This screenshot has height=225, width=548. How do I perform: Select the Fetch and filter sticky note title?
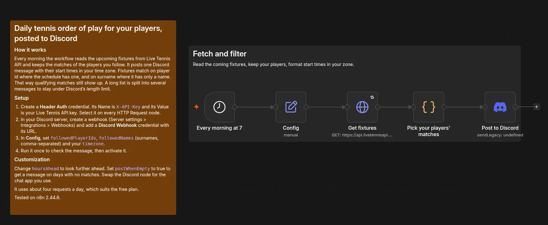220,54
